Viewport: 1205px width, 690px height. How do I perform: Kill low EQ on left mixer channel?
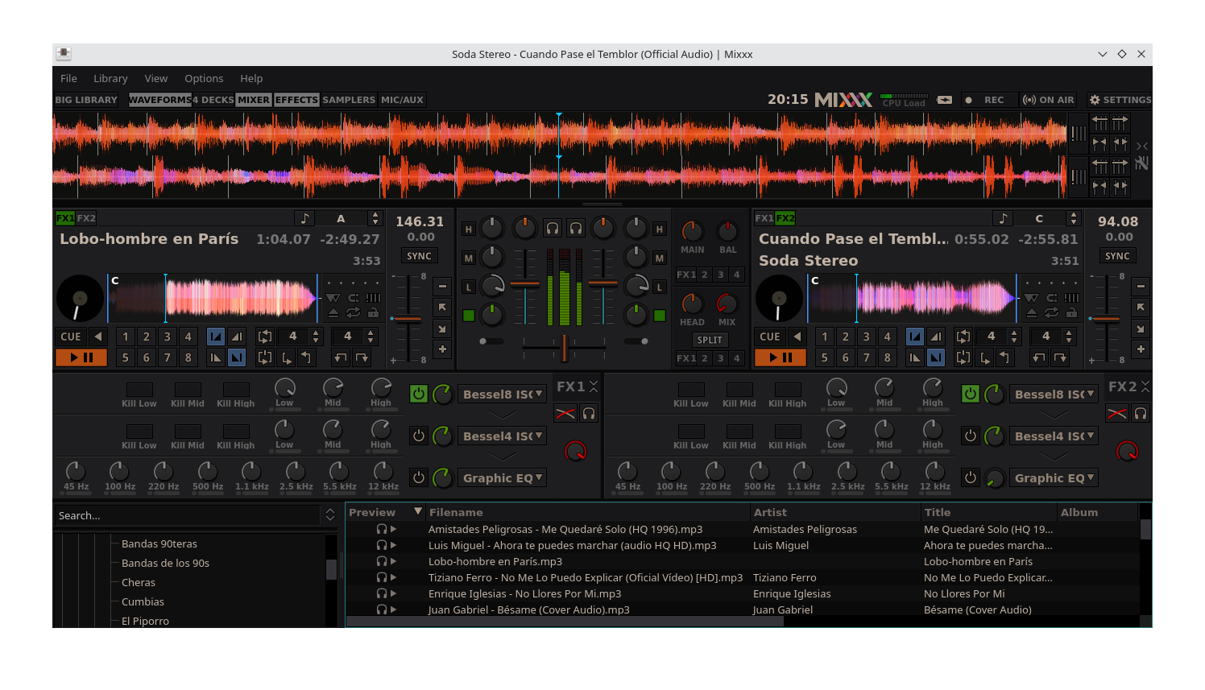pyautogui.click(x=468, y=287)
